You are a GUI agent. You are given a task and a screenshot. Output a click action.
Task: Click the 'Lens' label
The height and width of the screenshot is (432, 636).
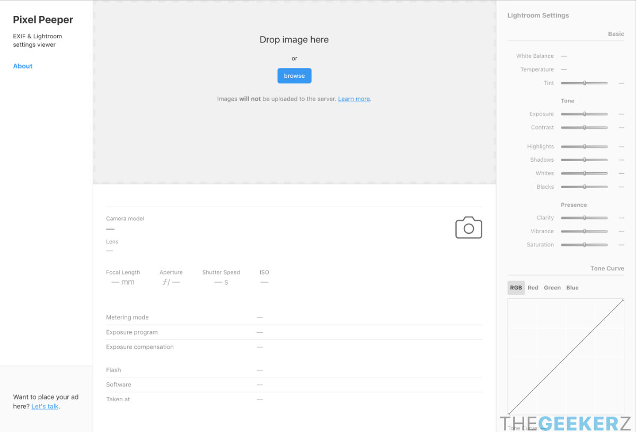112,242
